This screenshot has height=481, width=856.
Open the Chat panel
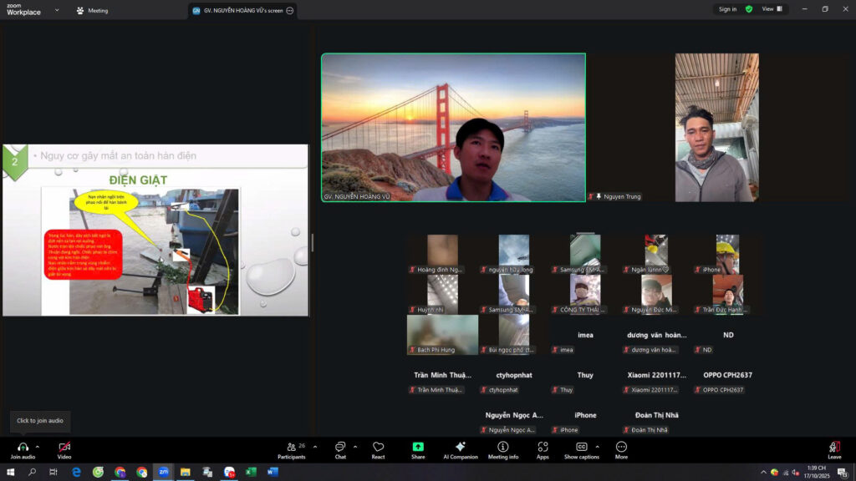coord(340,448)
